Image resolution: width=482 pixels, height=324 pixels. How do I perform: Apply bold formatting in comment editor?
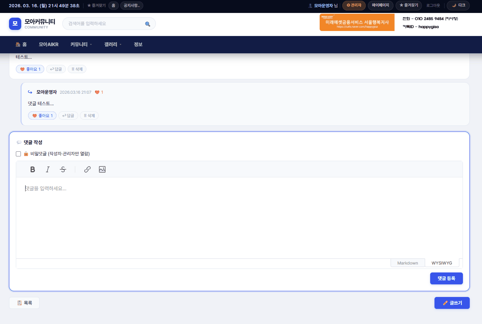tap(33, 169)
